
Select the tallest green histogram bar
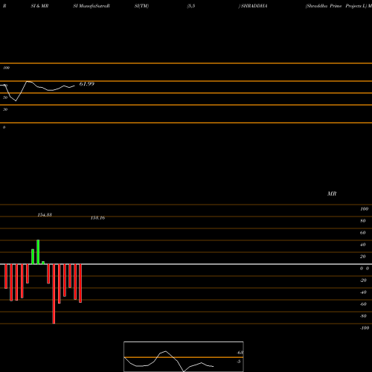[38, 252]
